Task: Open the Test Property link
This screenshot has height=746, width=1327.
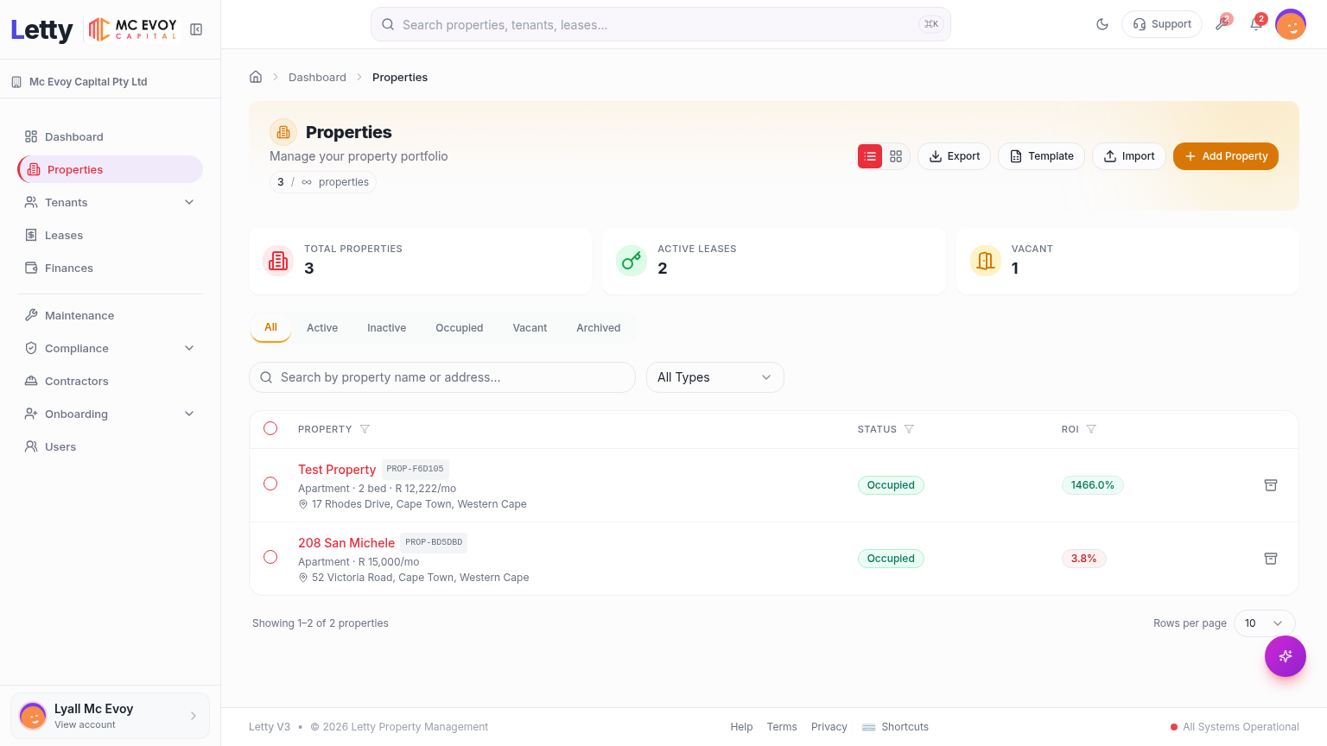Action: tap(337, 470)
